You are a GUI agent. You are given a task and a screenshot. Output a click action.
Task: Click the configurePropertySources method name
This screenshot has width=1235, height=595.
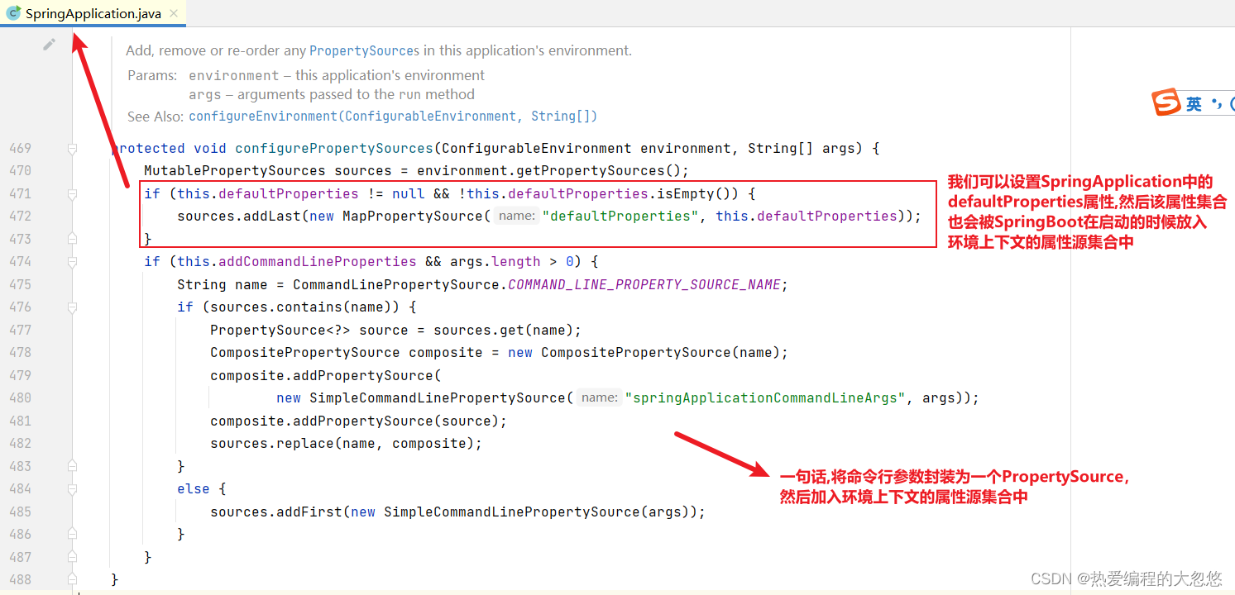coord(334,149)
